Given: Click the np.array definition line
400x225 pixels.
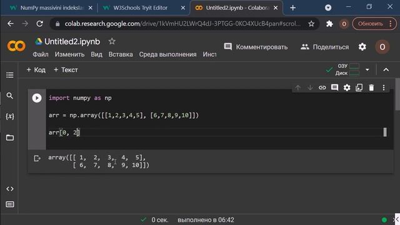Looking at the screenshot, I should coord(124,115).
